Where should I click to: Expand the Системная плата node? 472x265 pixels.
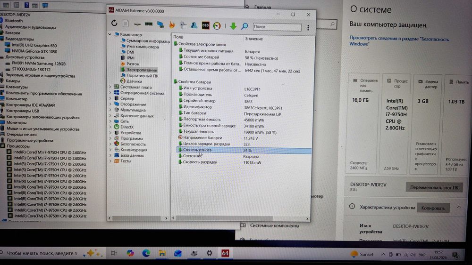[110, 87]
